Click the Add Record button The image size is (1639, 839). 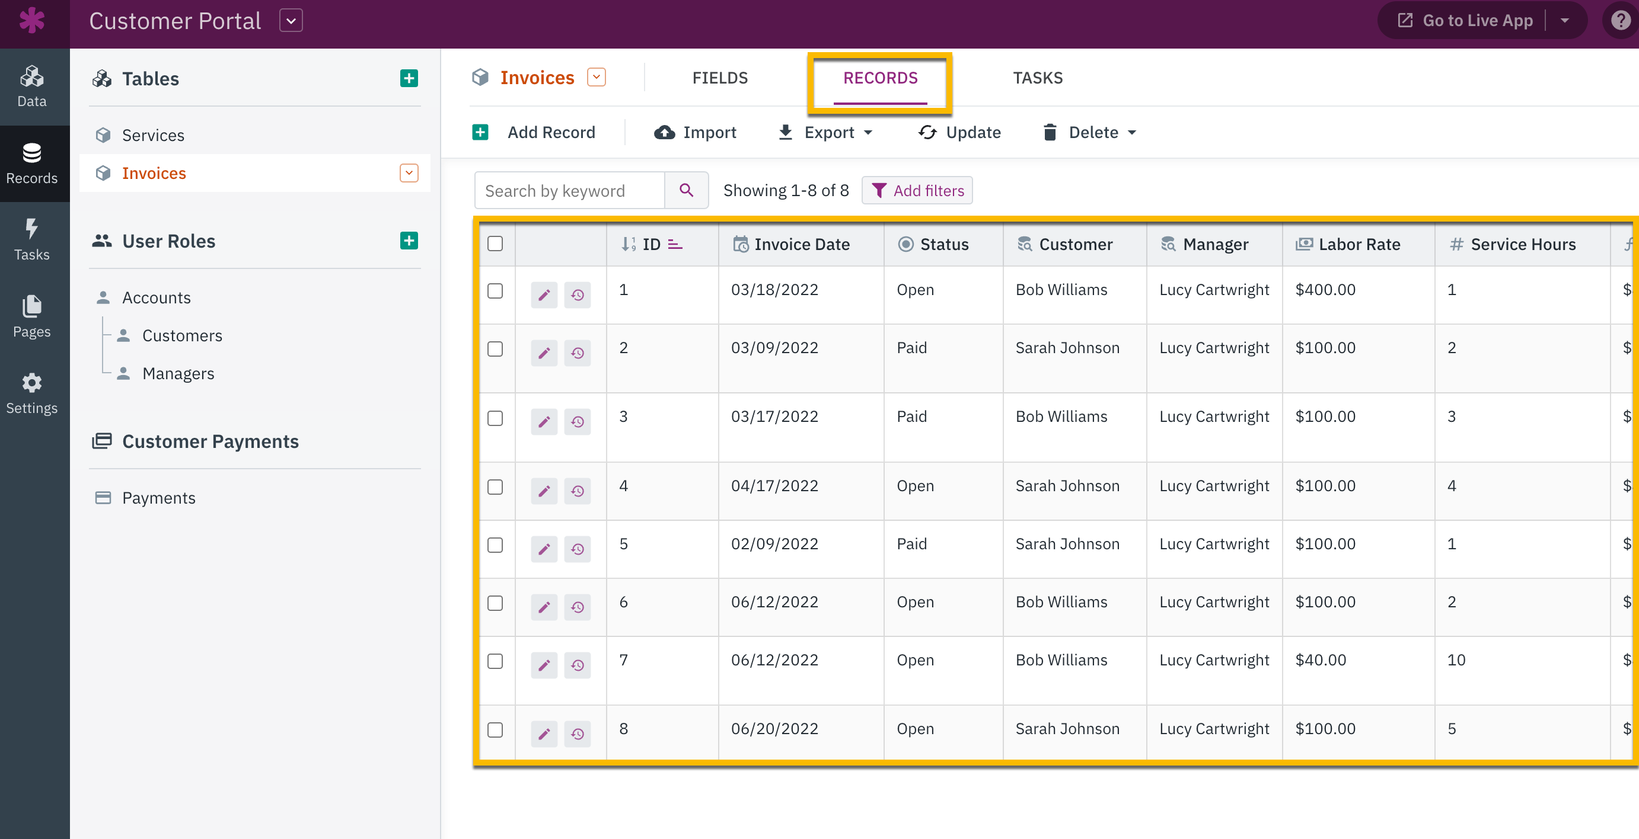534,132
